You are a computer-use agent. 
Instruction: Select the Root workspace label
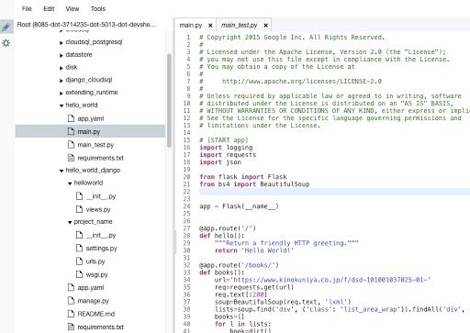tap(86, 25)
